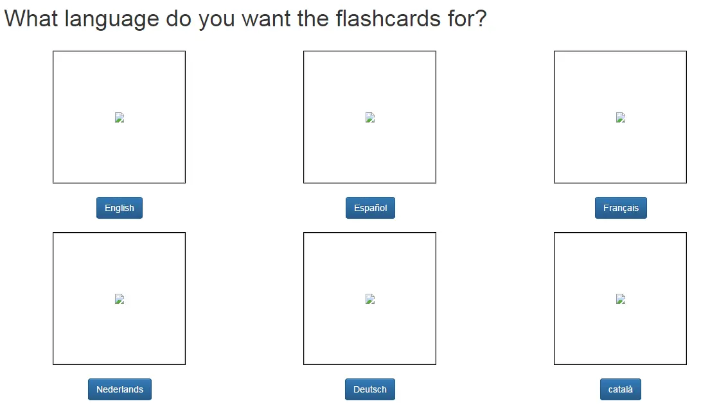
Task: Open the Español flashcard image frame
Action: click(x=370, y=117)
